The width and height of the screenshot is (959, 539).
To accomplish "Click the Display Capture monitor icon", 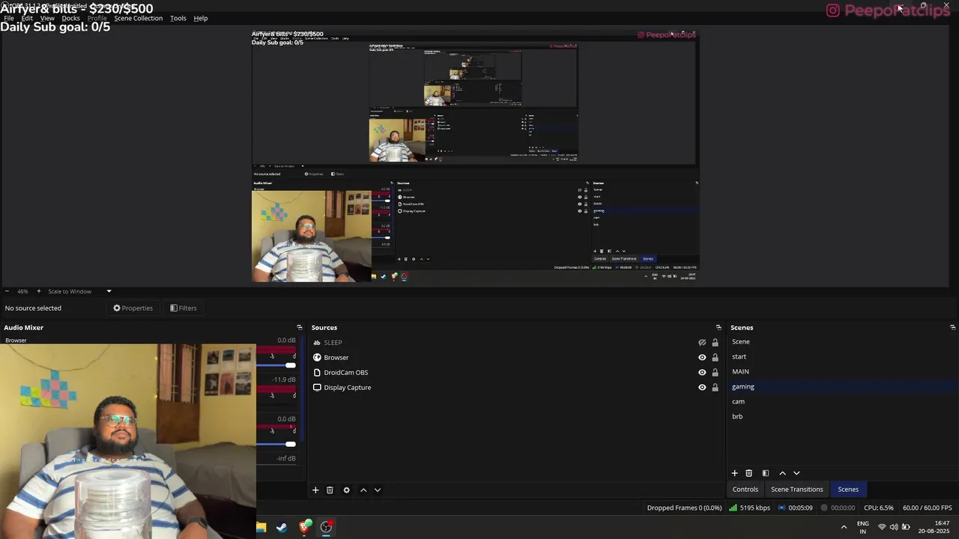I will (x=317, y=388).
